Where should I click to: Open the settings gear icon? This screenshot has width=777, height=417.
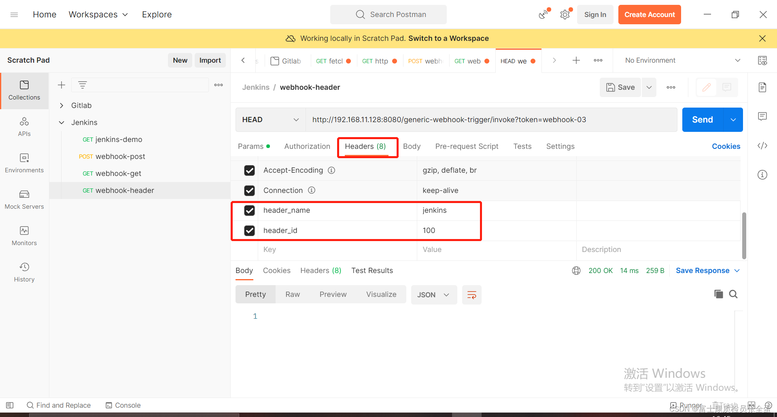(565, 15)
